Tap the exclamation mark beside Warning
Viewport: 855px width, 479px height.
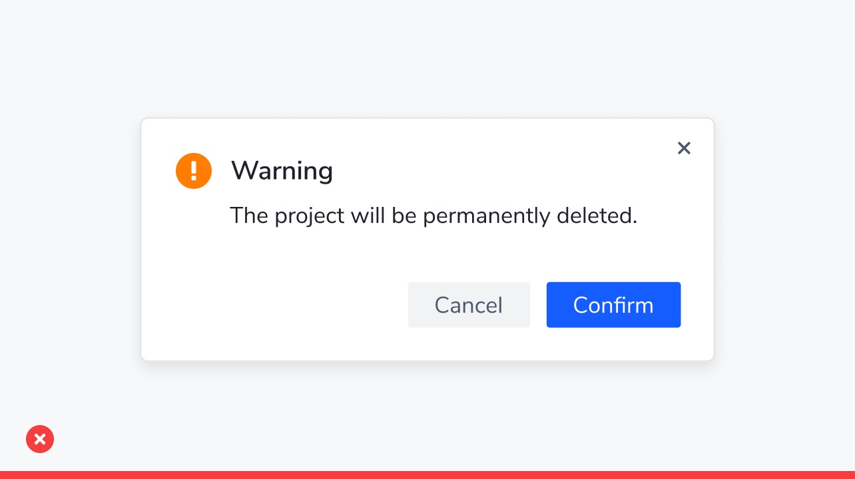click(x=194, y=171)
